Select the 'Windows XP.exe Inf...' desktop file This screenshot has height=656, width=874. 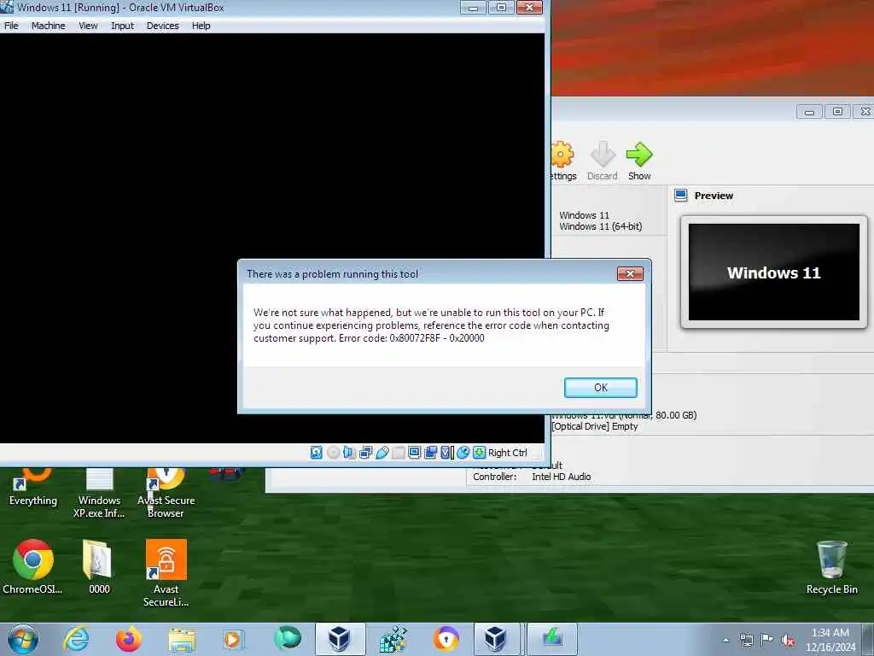[x=99, y=494]
